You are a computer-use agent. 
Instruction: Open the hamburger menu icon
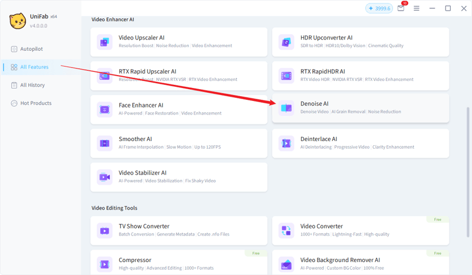click(417, 8)
